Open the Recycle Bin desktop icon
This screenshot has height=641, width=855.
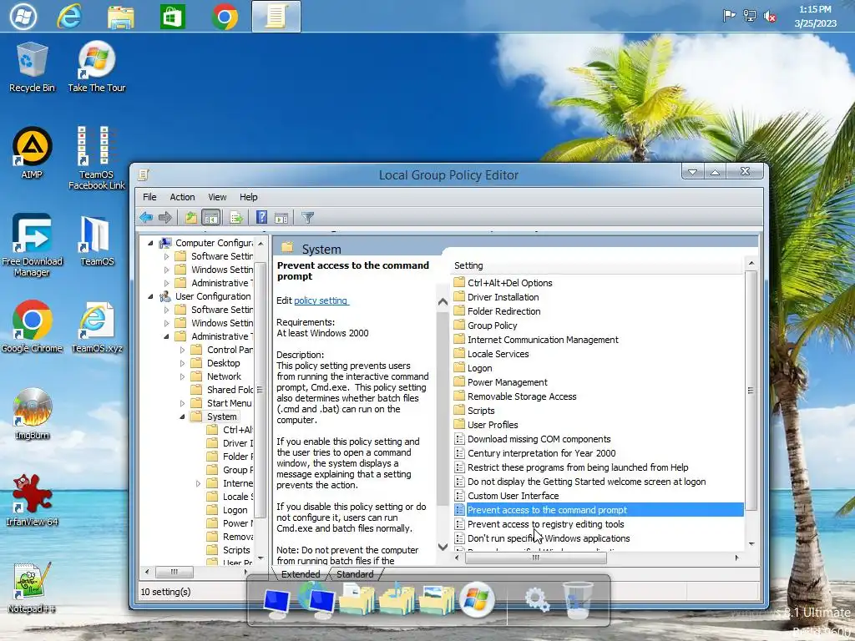tap(32, 67)
